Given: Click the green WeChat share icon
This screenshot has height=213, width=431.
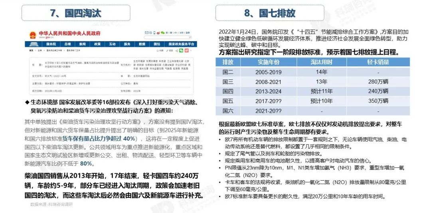Looking at the screenshot, I should tap(181, 51).
